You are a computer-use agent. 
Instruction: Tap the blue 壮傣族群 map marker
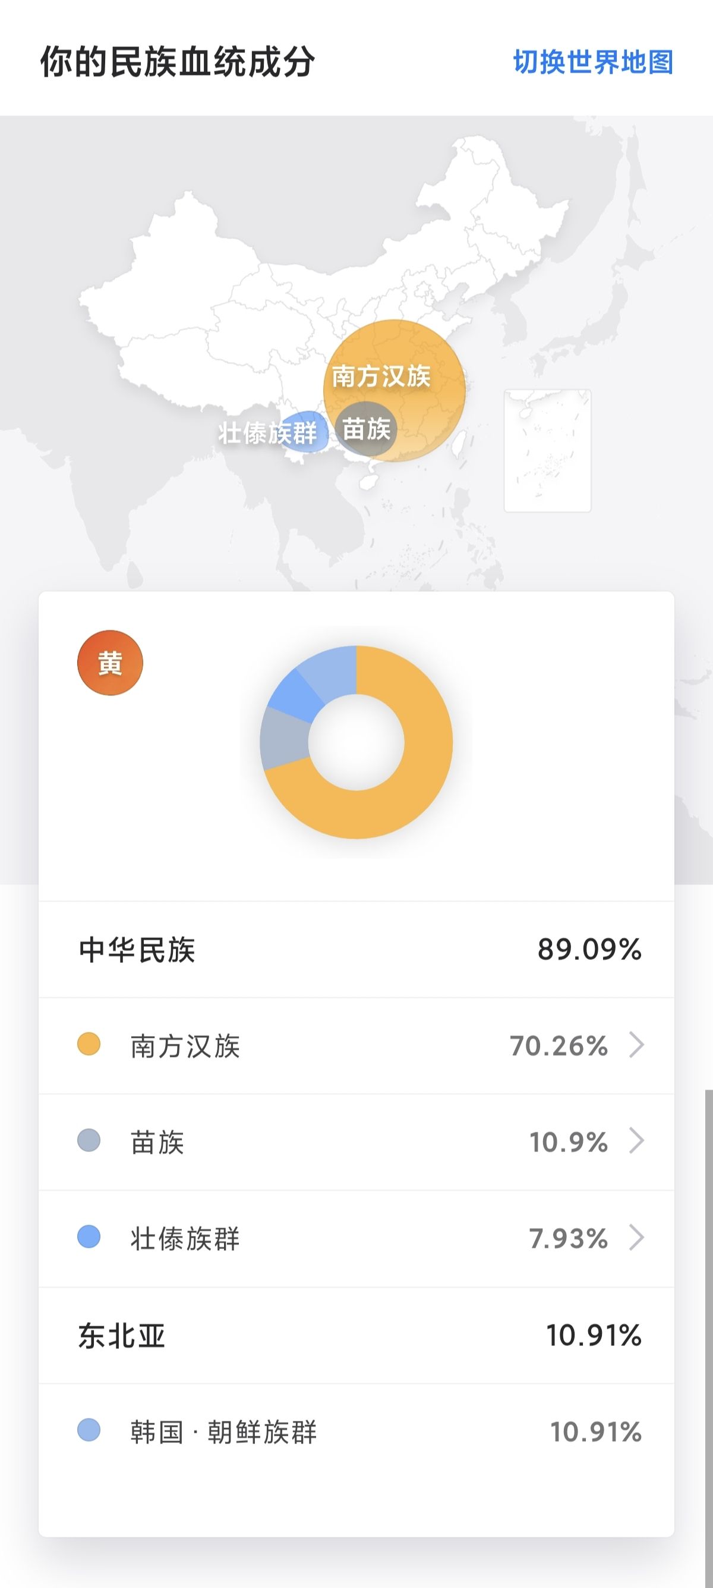pos(303,431)
